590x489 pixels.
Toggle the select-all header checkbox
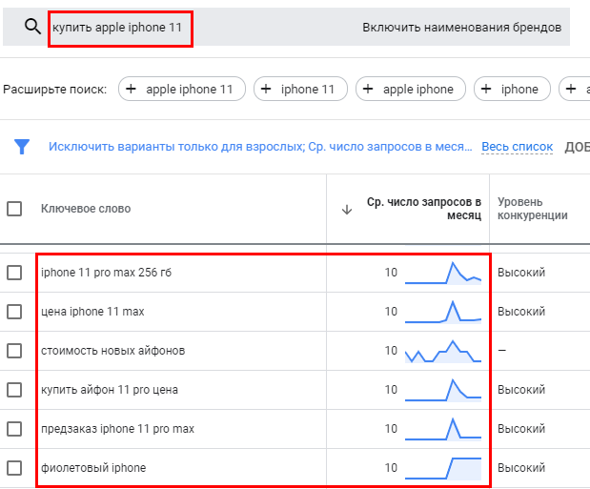[14, 209]
